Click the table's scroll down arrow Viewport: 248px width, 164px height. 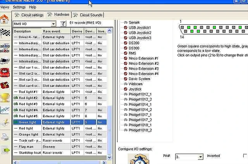coord(109,157)
